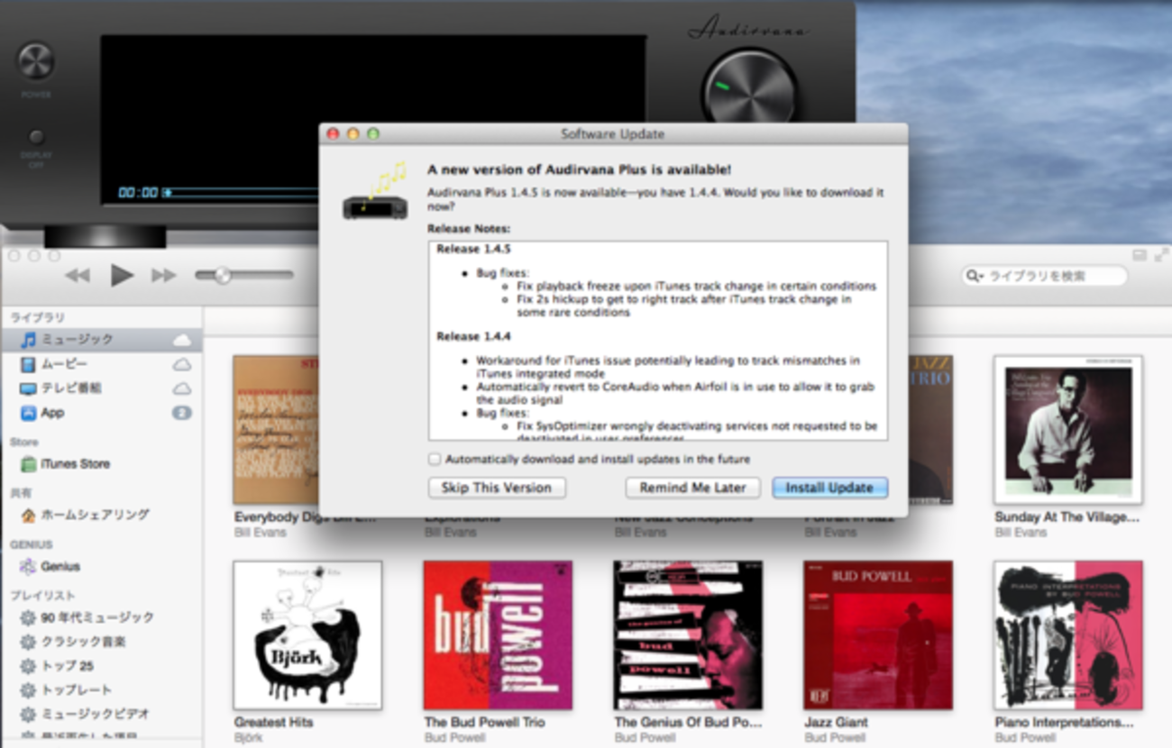Viewport: 1172px width, 748px height.
Task: Click the badge showing 2 beside App
Action: (x=182, y=413)
